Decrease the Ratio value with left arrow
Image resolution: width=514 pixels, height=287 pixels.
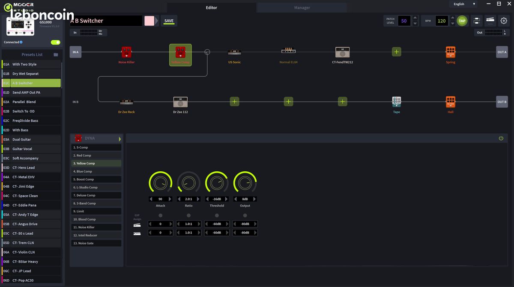click(179, 199)
